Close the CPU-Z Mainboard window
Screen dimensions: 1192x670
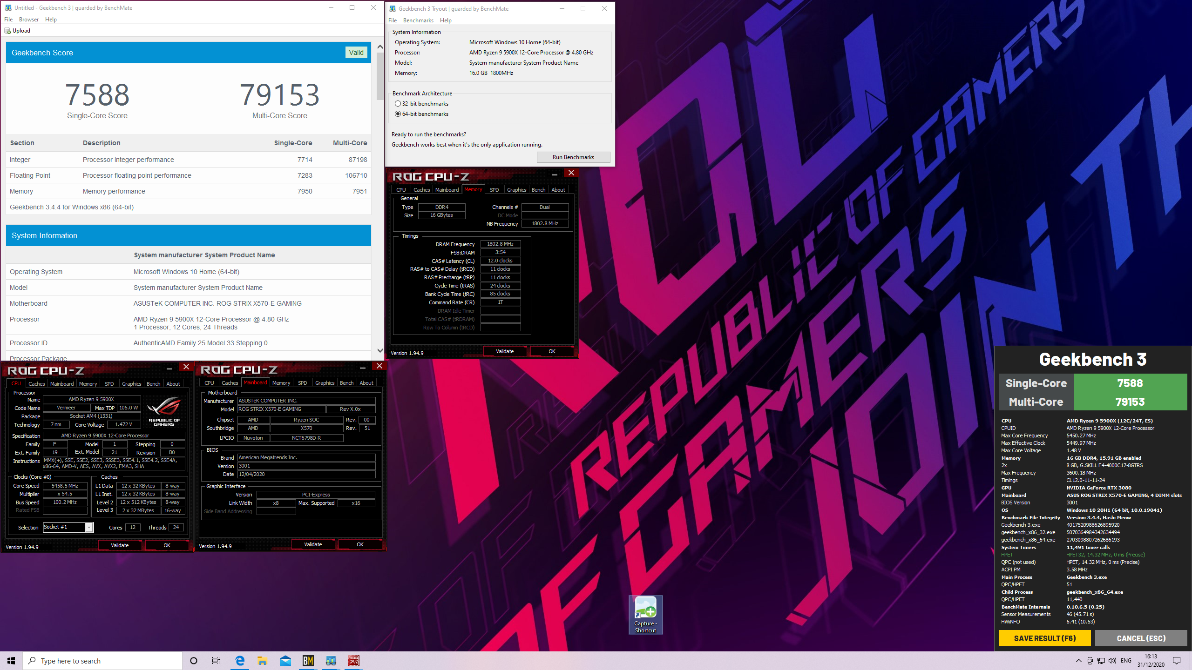tap(379, 366)
